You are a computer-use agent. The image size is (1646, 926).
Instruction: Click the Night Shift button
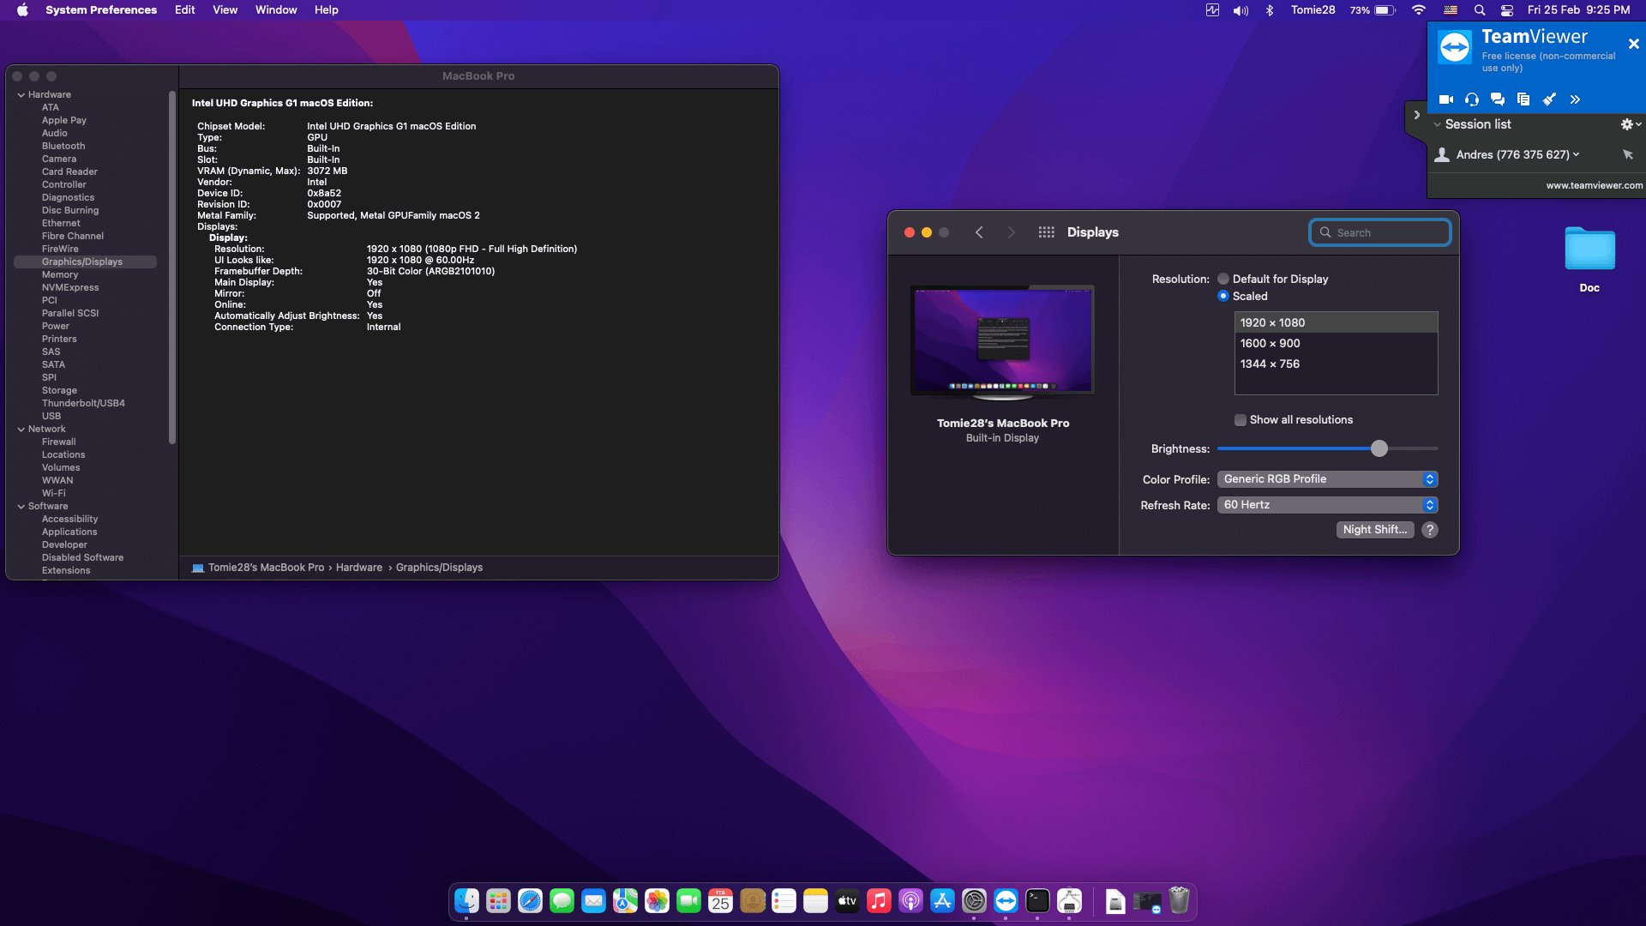(1375, 530)
